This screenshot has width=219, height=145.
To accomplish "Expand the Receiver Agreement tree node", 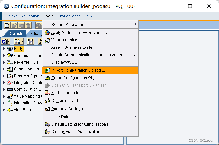I will [x=4, y=76].
